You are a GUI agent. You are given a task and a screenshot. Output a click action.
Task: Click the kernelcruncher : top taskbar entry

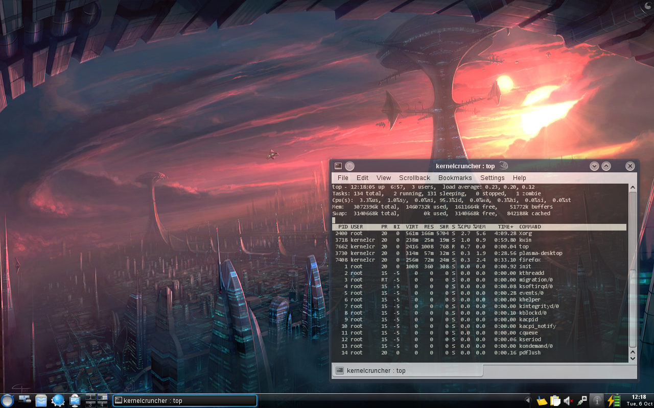point(184,400)
